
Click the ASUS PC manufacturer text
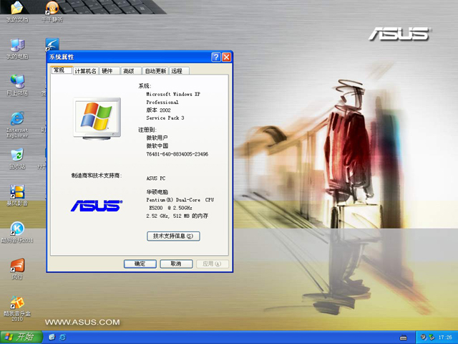pos(156,178)
